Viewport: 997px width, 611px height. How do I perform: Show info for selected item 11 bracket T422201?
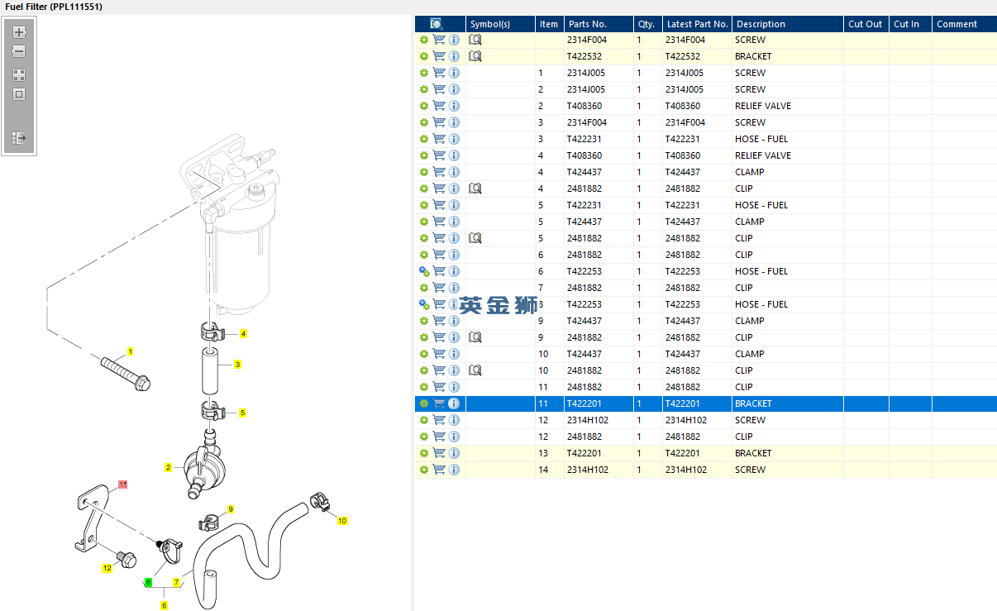tap(454, 403)
